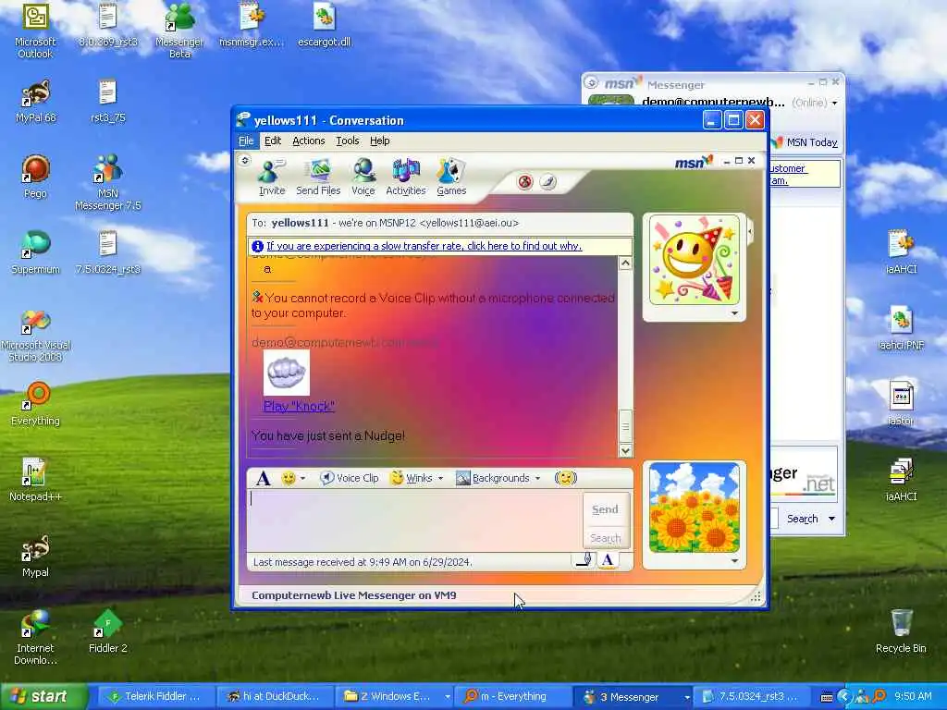
Task: Click the Invite toolbar icon
Action: tap(271, 177)
